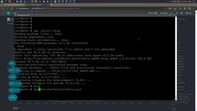Close the Proxmox Virtual Environment browser tab
Image resolution: width=197 pixels, height=111 pixels.
tap(23, 5)
